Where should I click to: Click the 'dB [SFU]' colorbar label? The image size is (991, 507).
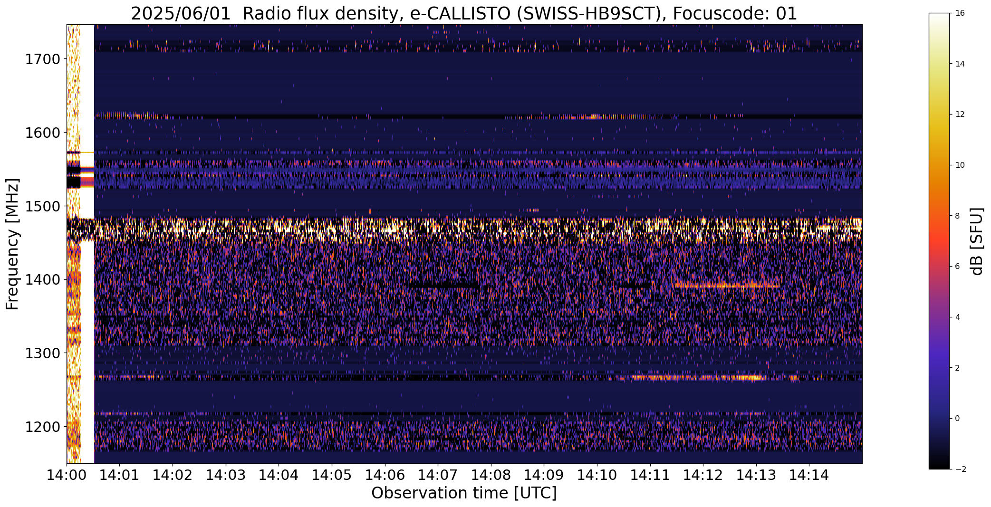[x=977, y=241]
